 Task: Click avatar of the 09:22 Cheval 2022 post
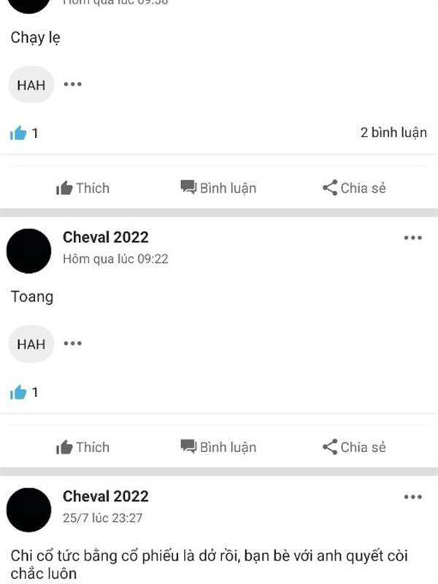click(28, 251)
